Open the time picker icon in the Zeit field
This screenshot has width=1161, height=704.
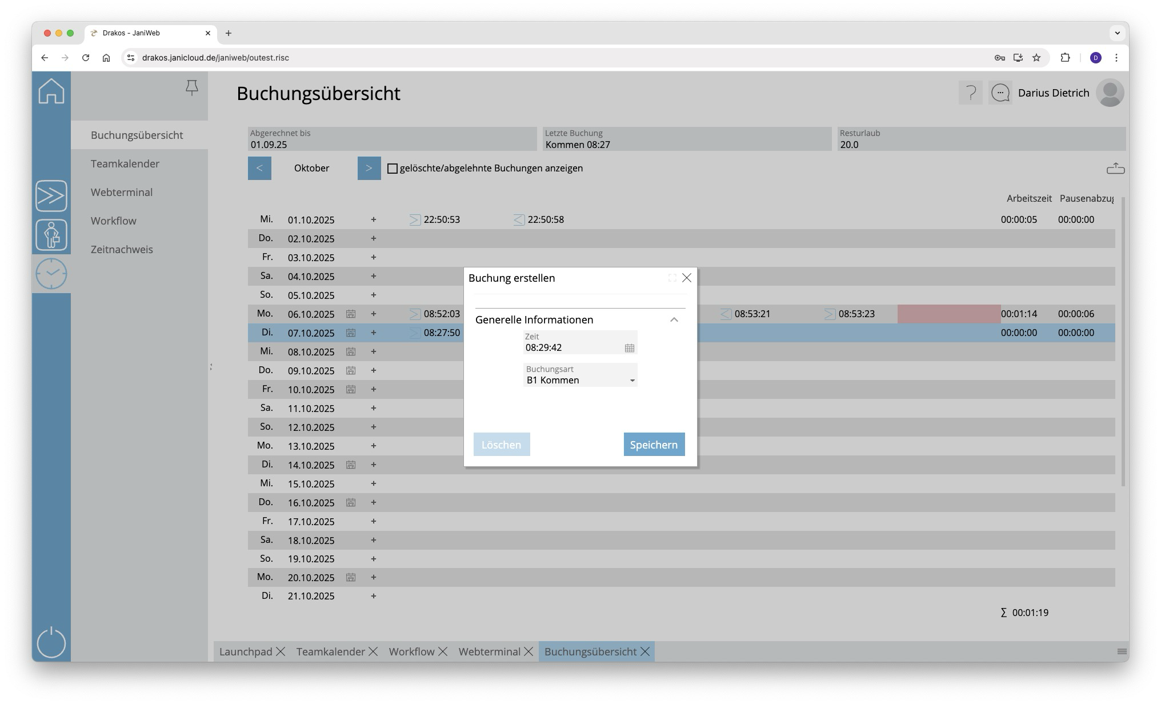629,348
